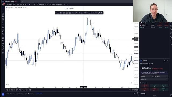
Task: Maximize the bottom panel
Action: coord(137,93)
